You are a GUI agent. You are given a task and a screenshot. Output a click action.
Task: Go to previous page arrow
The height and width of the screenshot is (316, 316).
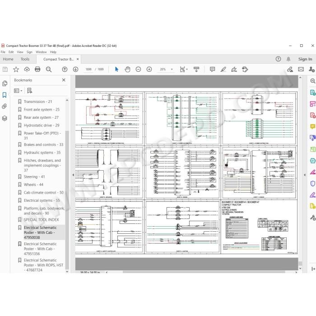pos(65,70)
